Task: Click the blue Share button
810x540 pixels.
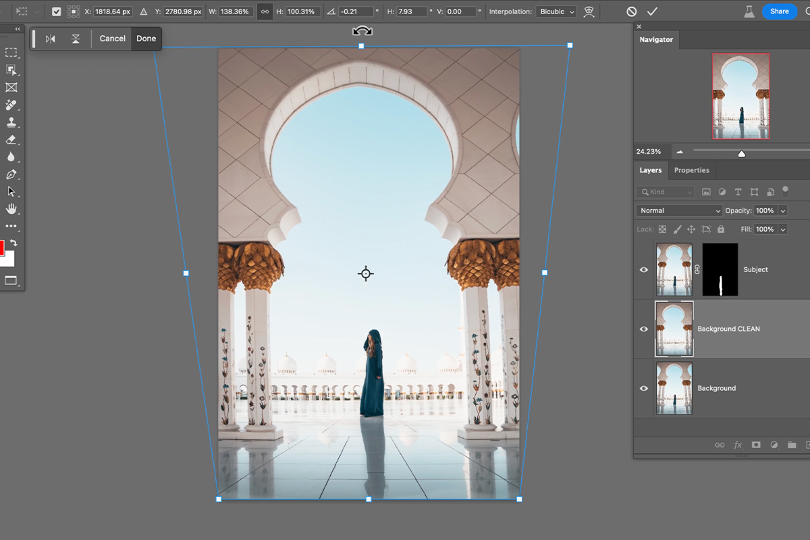Action: point(780,11)
